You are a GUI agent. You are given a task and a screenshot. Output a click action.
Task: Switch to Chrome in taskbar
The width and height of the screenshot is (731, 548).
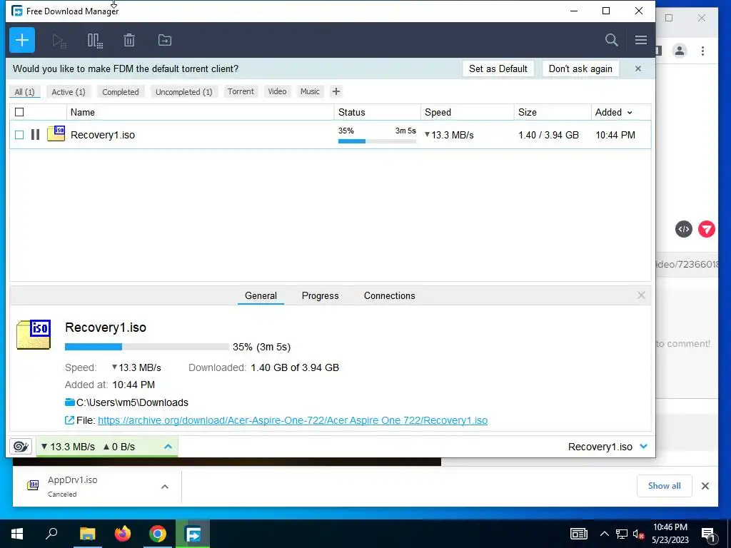click(x=158, y=534)
